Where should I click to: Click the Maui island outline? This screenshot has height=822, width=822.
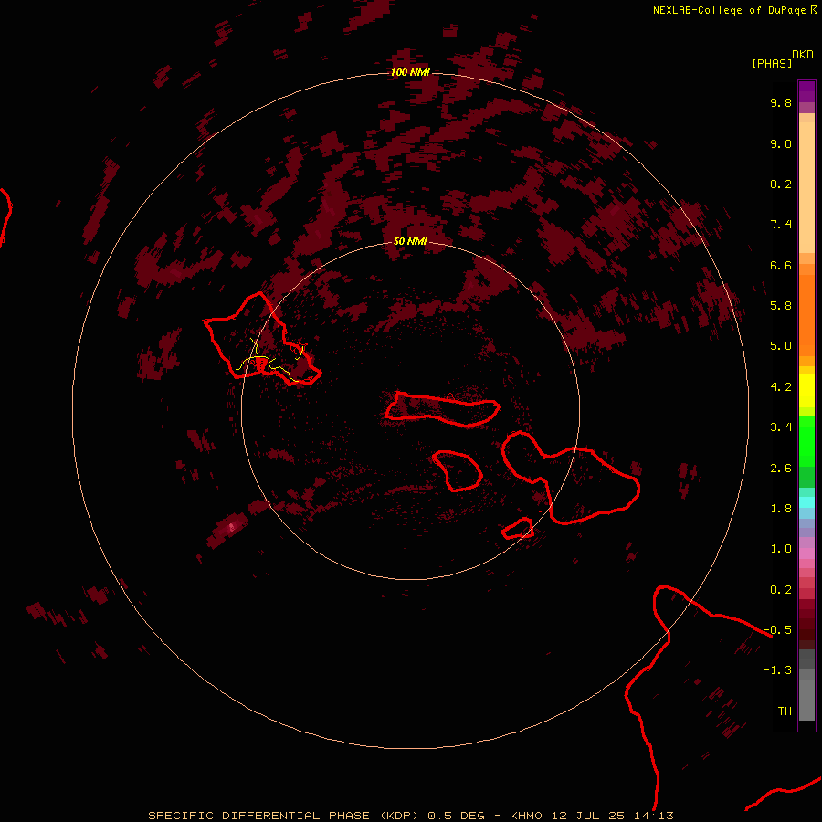coord(572,477)
